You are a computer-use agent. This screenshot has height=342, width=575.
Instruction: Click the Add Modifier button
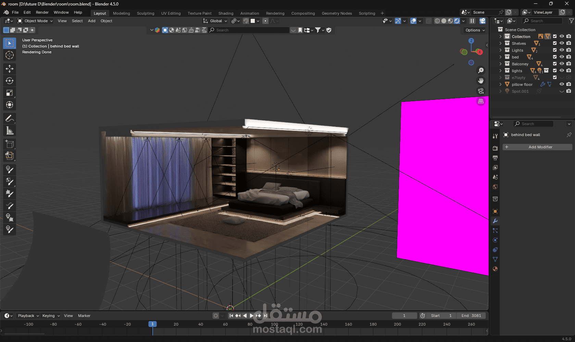[537, 147]
